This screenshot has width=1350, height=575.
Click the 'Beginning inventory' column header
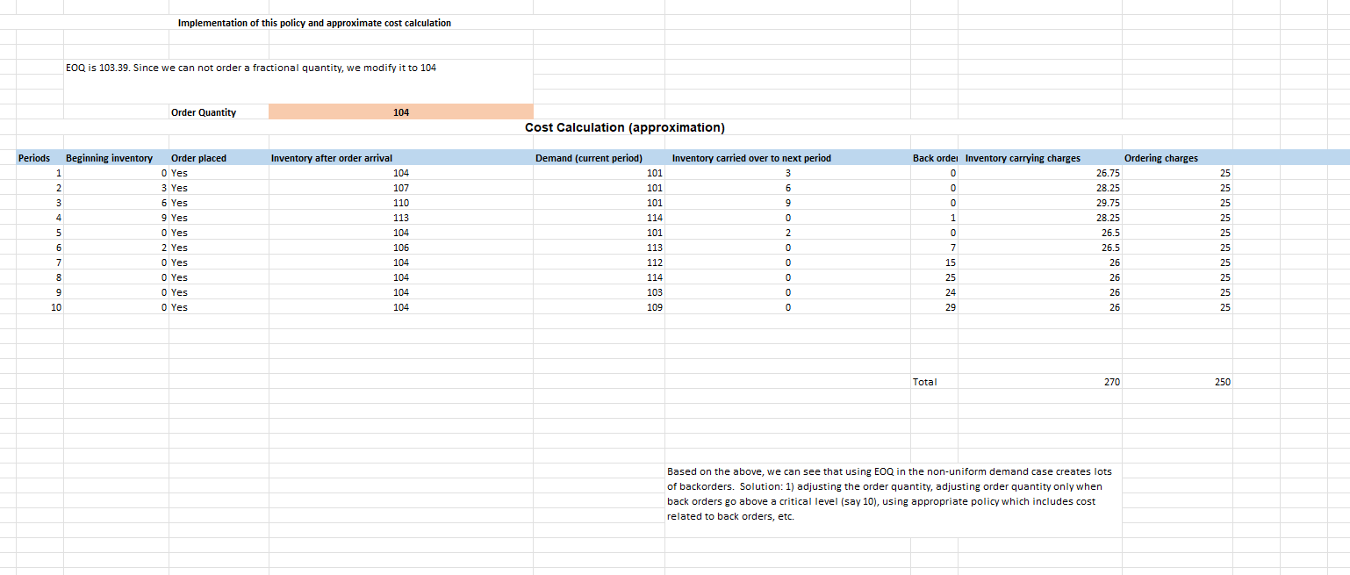coord(109,158)
